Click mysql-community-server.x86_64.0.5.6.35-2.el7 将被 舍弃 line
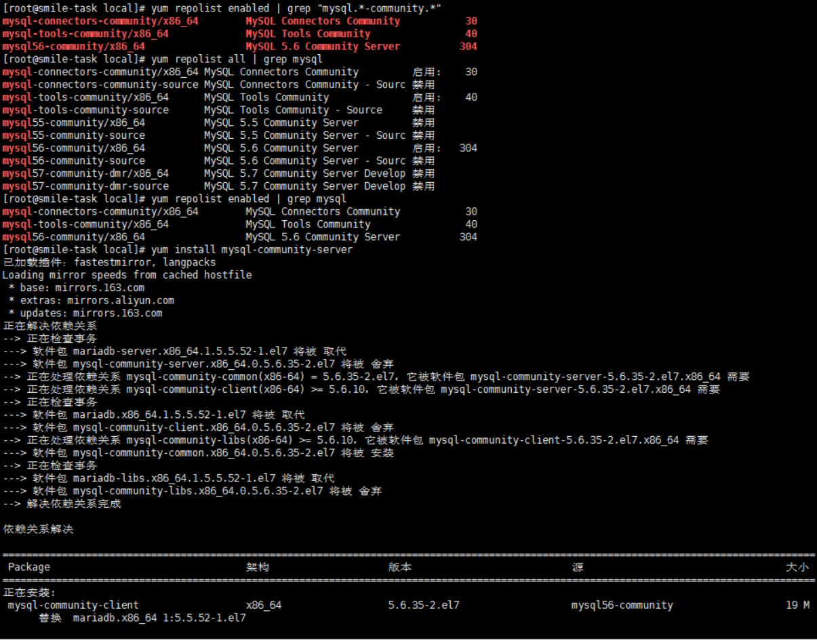Image resolution: width=817 pixels, height=640 pixels. pos(198,364)
